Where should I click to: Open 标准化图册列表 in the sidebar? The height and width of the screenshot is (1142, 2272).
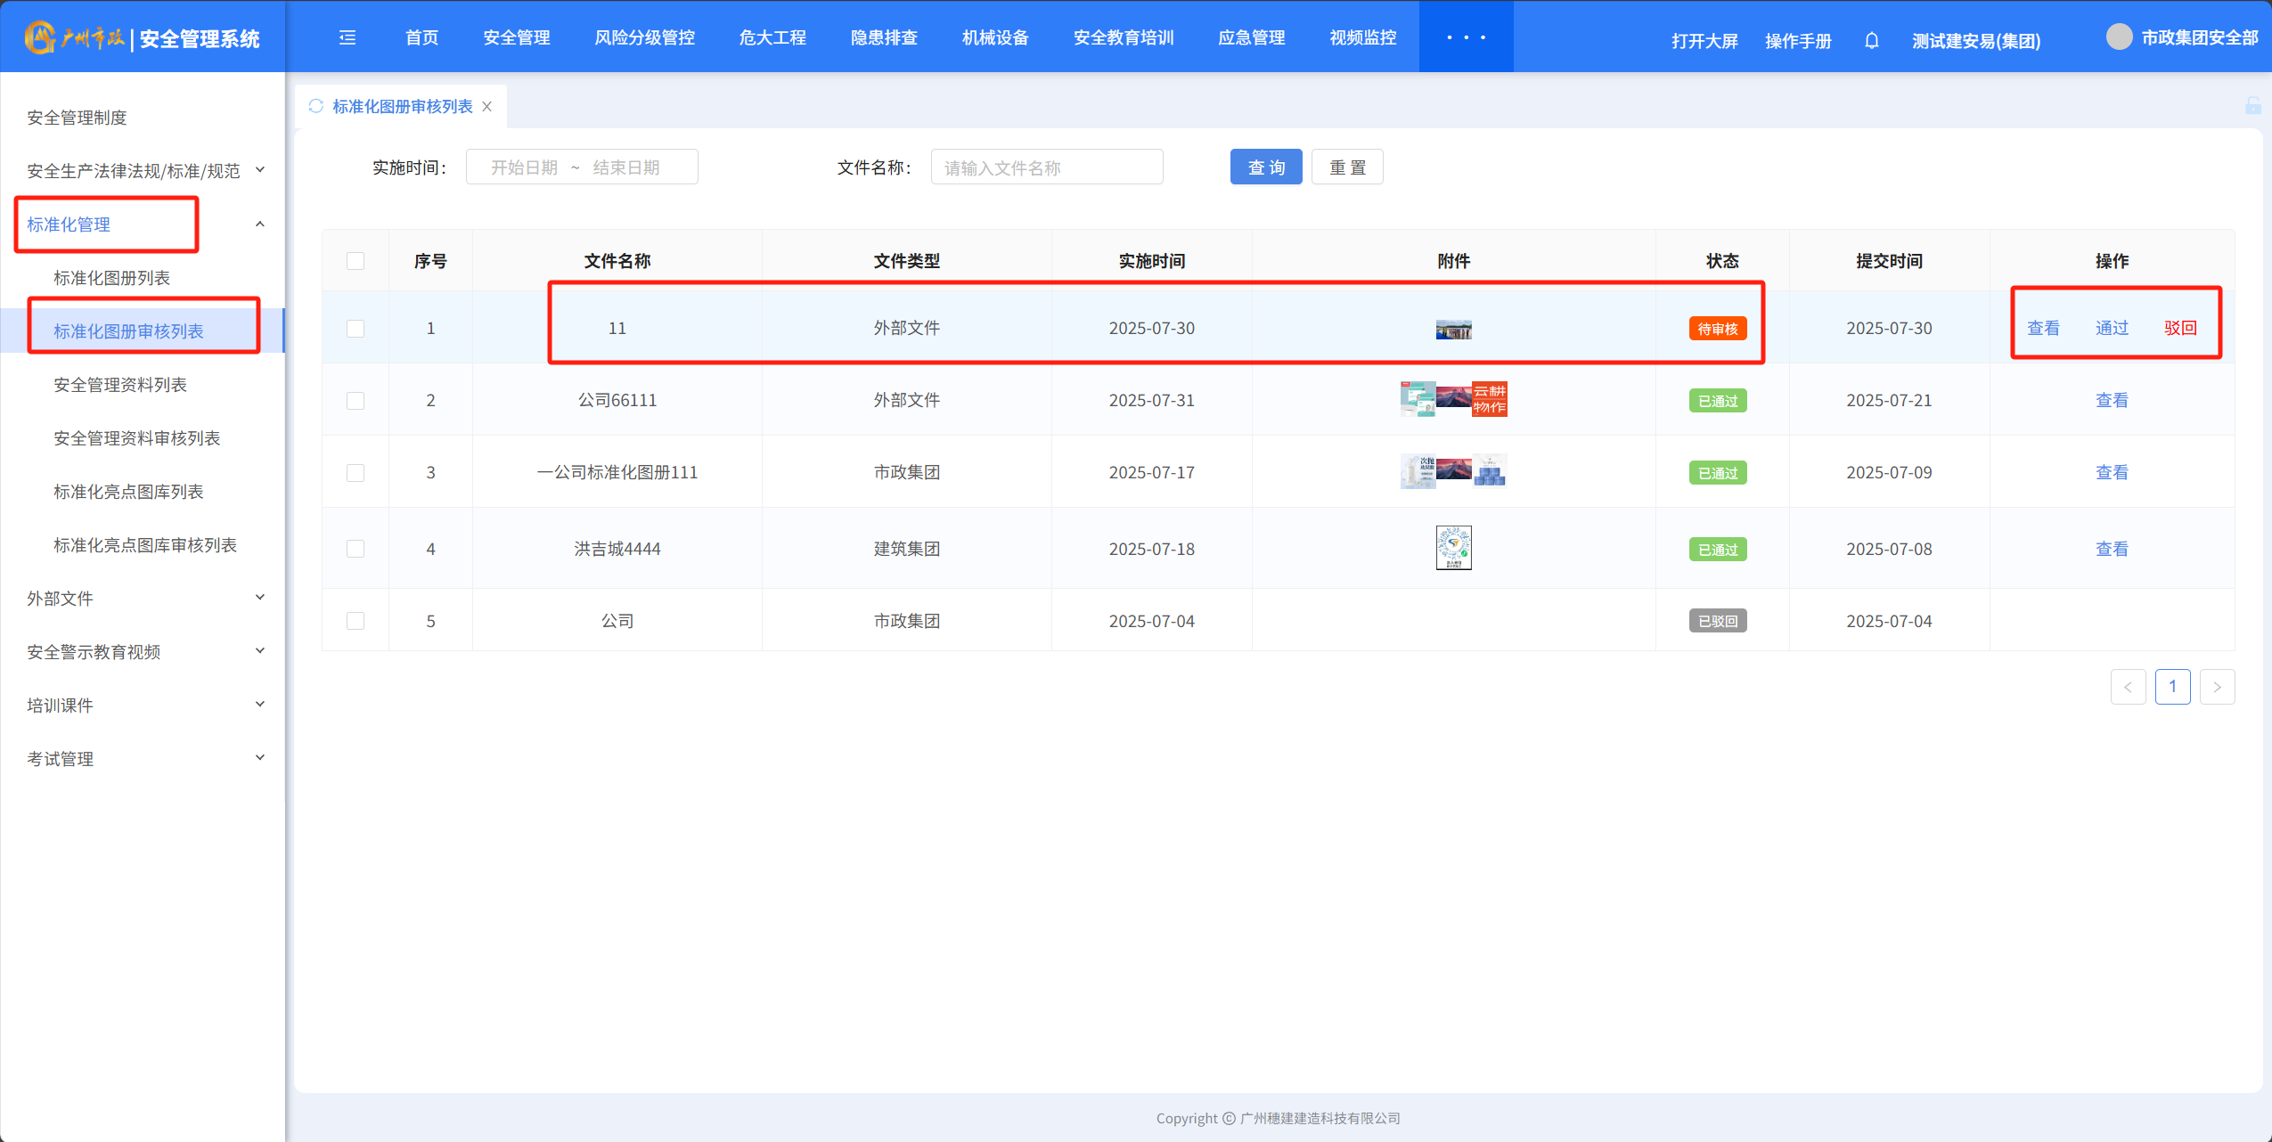point(111,278)
